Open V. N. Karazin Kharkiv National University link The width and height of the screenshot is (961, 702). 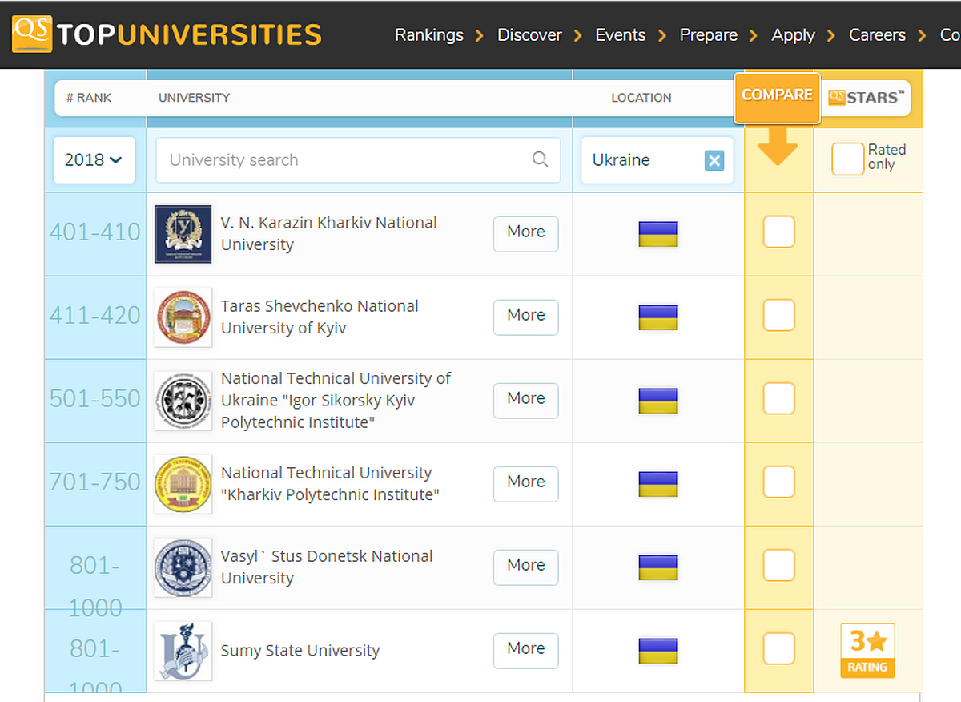(329, 233)
